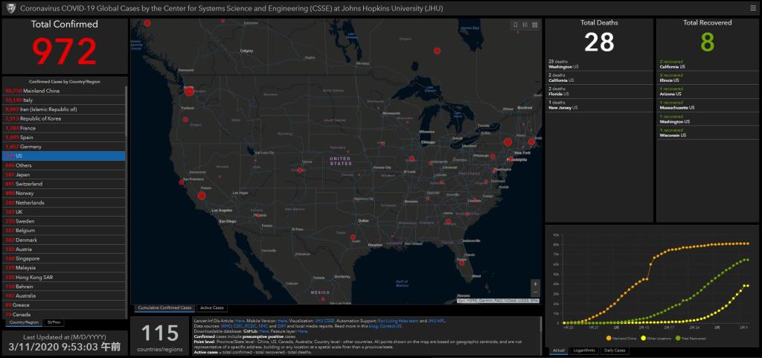Zoom in on the map with plus
The height and width of the screenshot is (358, 762).
(x=535, y=284)
